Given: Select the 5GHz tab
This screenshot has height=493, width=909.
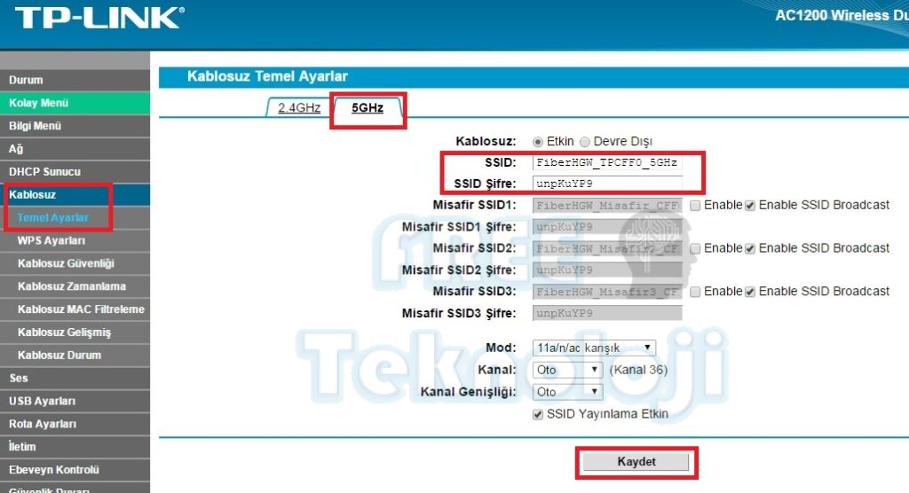Looking at the screenshot, I should 368,108.
